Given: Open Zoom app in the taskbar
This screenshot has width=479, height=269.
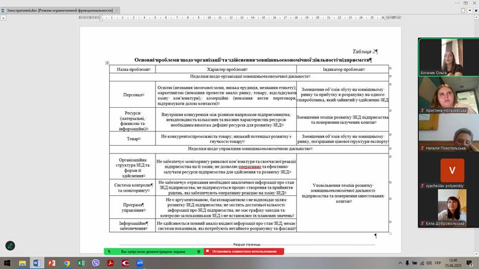Looking at the screenshot, I should pyautogui.click(x=139, y=262).
